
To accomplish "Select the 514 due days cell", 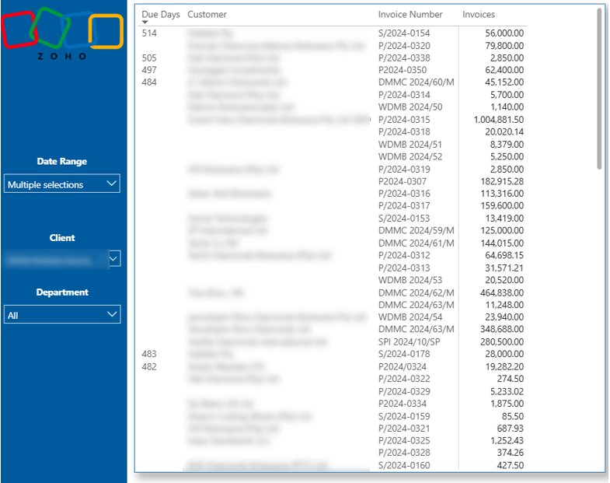I will 149,33.
